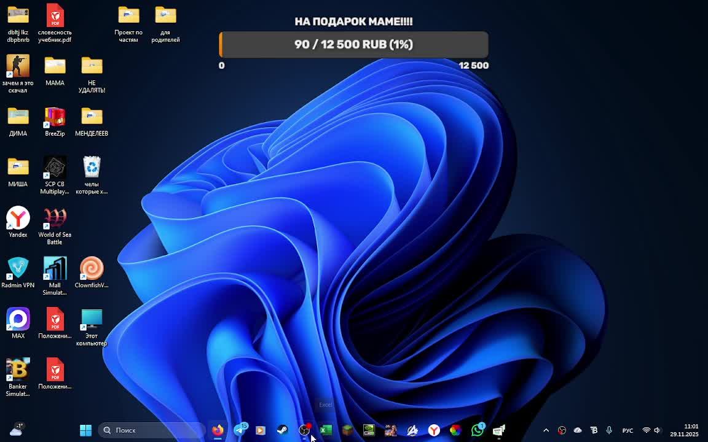
Task: Switch the РУС input language indicator
Action: click(x=627, y=431)
